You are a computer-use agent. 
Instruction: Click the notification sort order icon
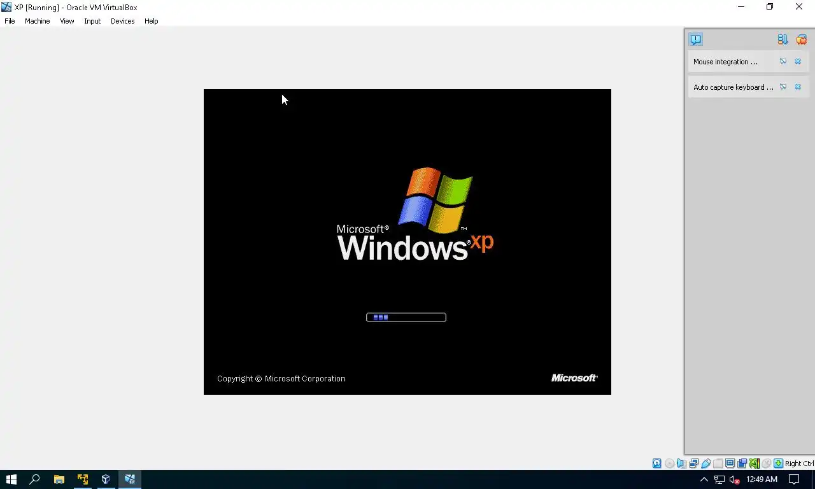pos(783,39)
